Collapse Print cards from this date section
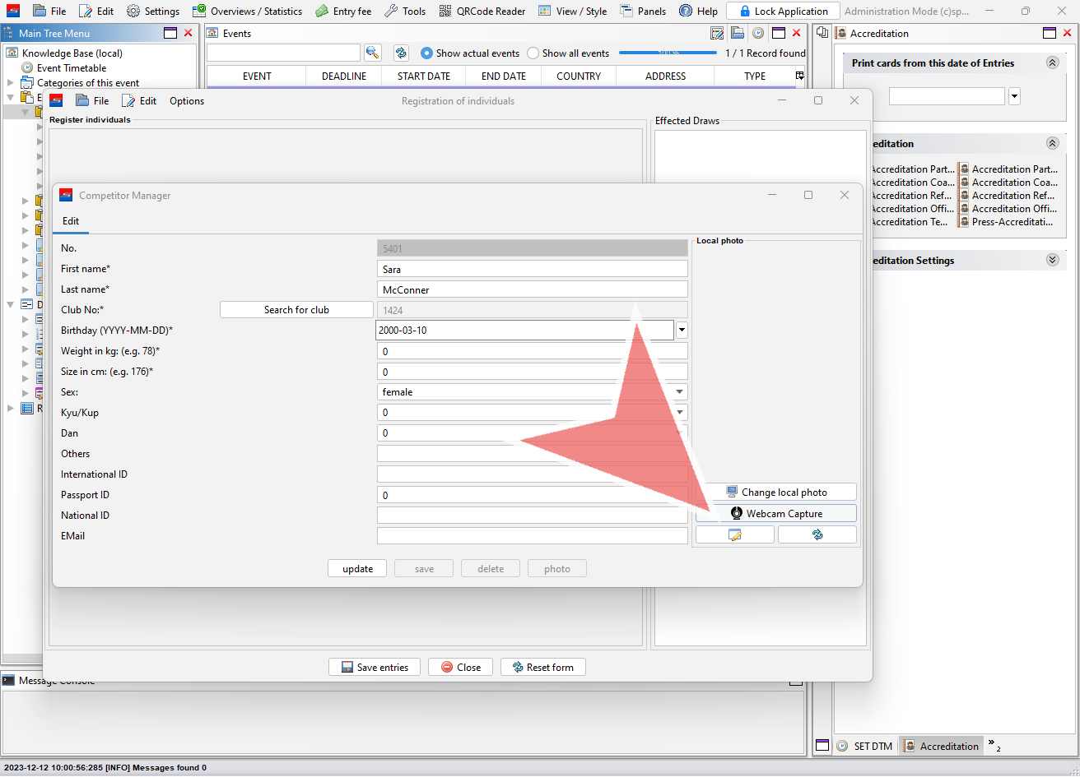The width and height of the screenshot is (1080, 777). coord(1052,62)
